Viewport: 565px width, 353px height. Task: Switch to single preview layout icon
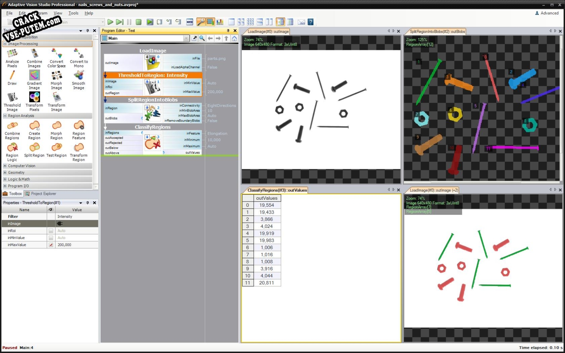click(232, 22)
